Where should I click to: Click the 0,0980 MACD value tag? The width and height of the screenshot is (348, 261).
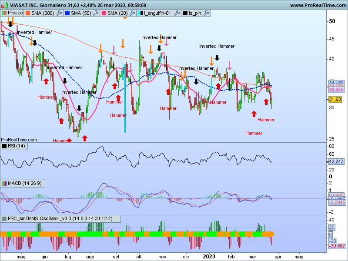(336, 195)
